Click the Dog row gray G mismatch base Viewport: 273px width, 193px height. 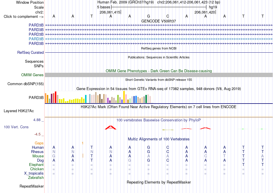pyautogui.click(x=130, y=160)
